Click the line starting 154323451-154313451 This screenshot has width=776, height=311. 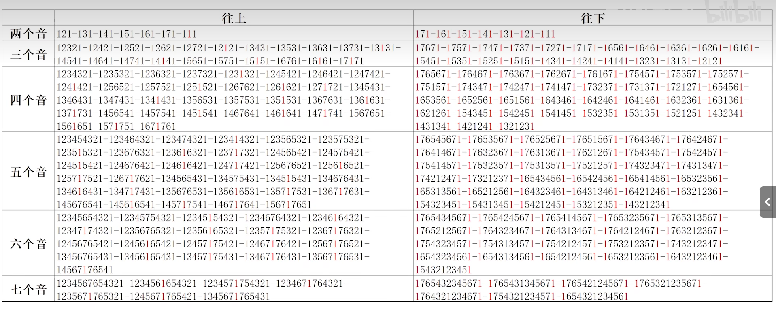pos(543,204)
